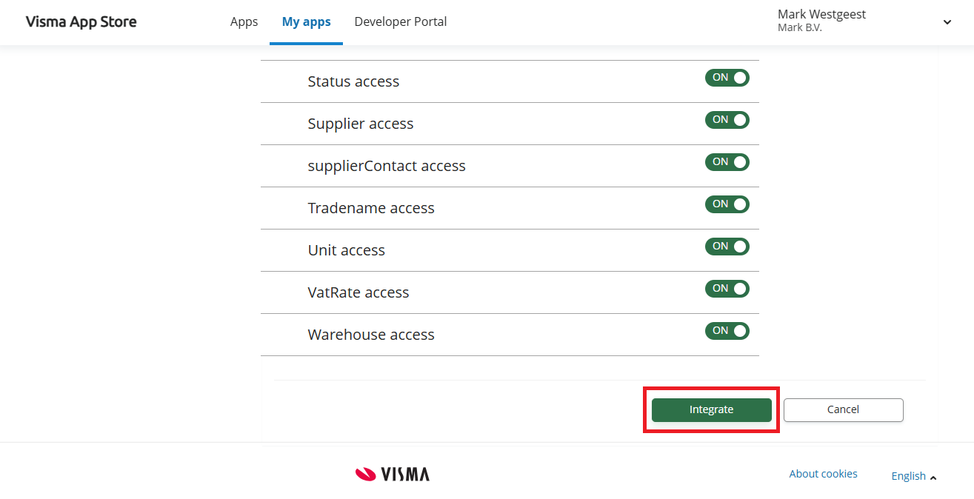Open the English language selector
Screen dimensions: 974x499
point(913,476)
